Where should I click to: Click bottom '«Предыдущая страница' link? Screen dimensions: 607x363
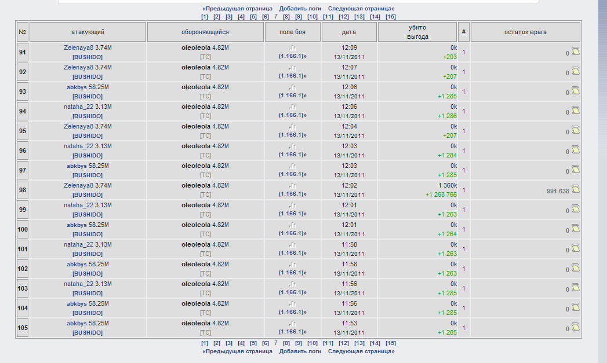237,351
